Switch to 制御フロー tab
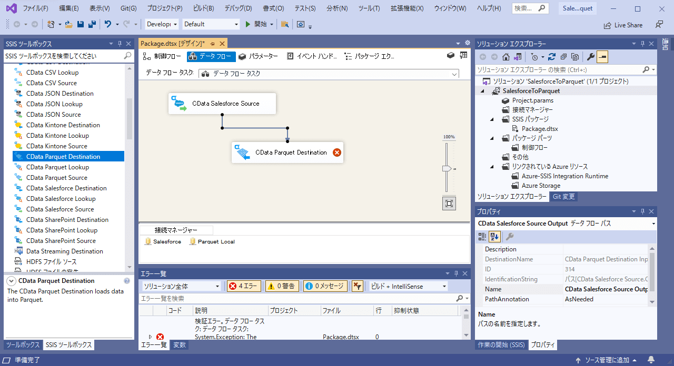The width and height of the screenshot is (674, 366). click(162, 56)
